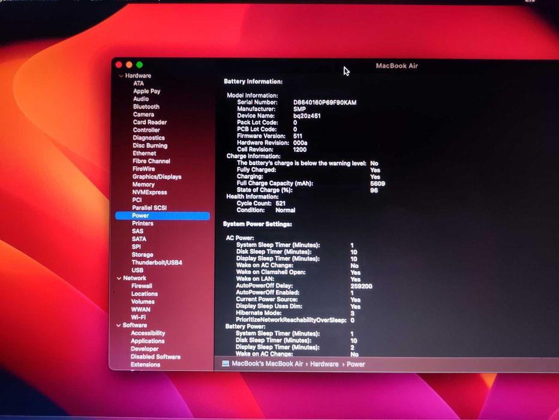Image resolution: width=559 pixels, height=420 pixels.
Task: Close the System Information window
Action: point(119,65)
